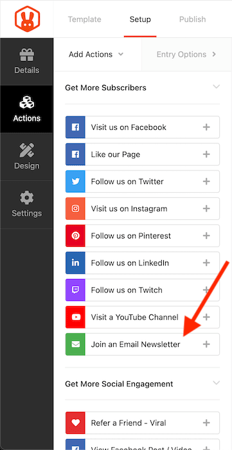
Task: Click the Follow us on LinkedIn action
Action: 143,263
